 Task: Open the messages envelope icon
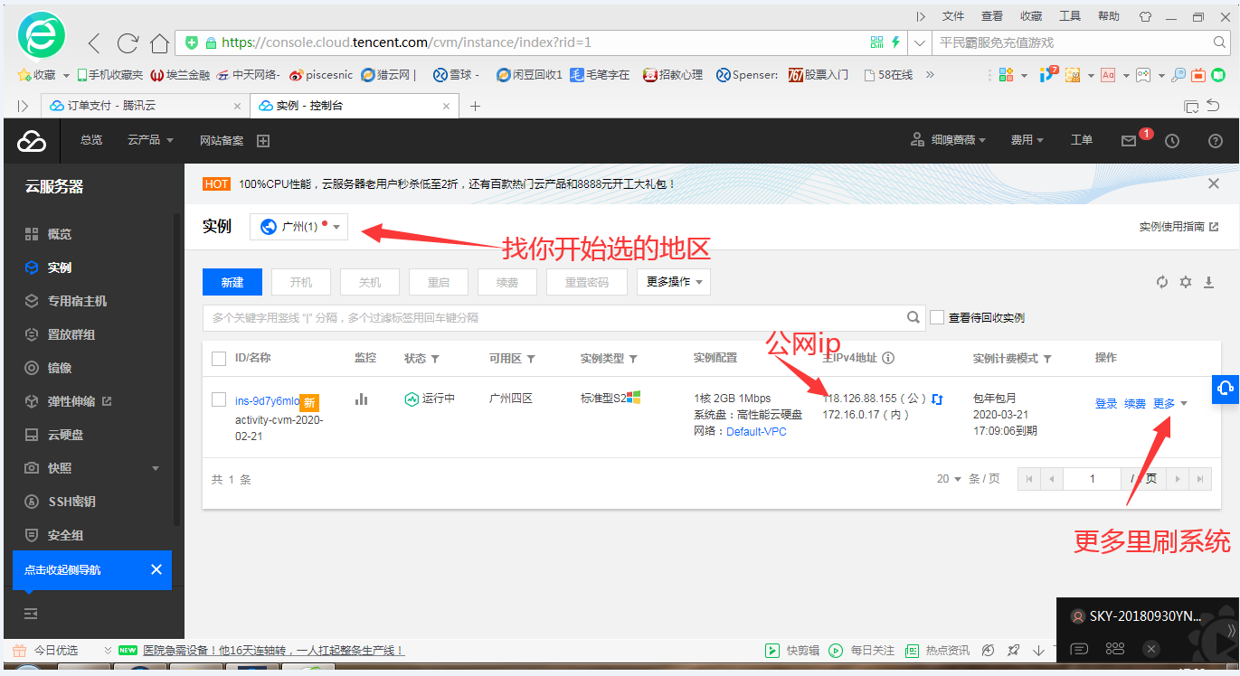(x=1128, y=141)
